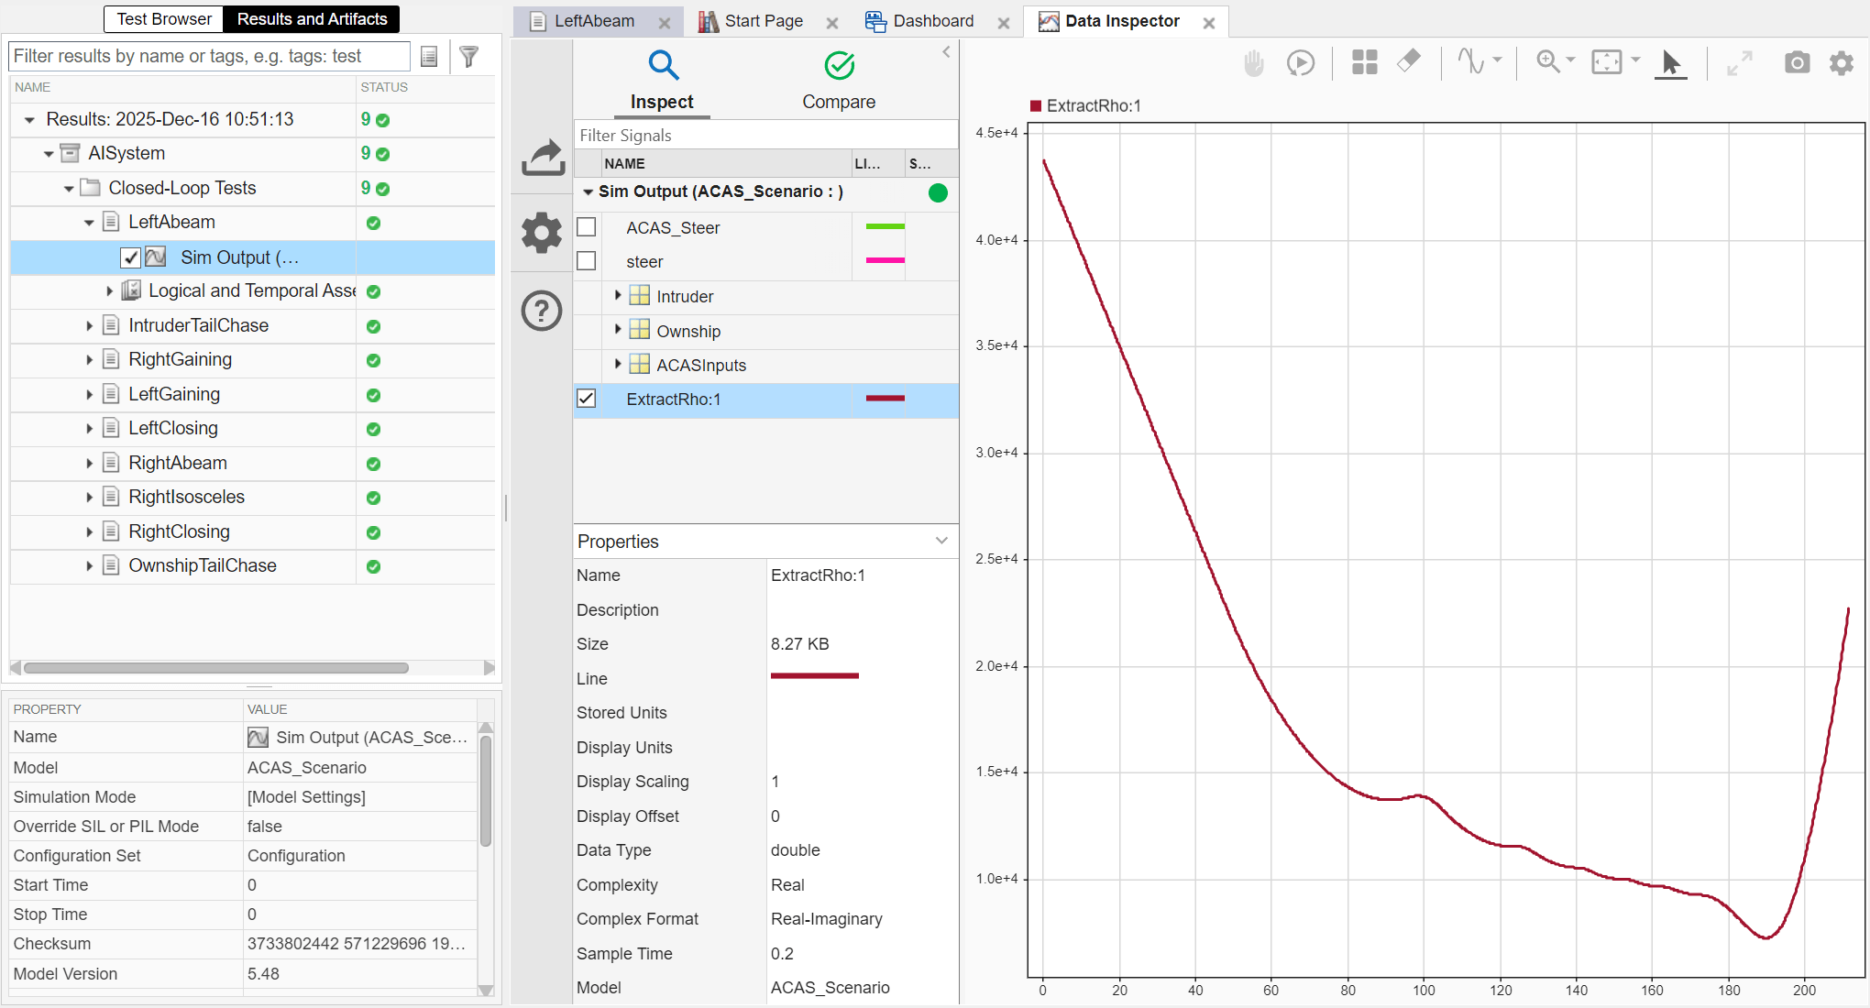Select the pan hand tool

click(x=1254, y=63)
